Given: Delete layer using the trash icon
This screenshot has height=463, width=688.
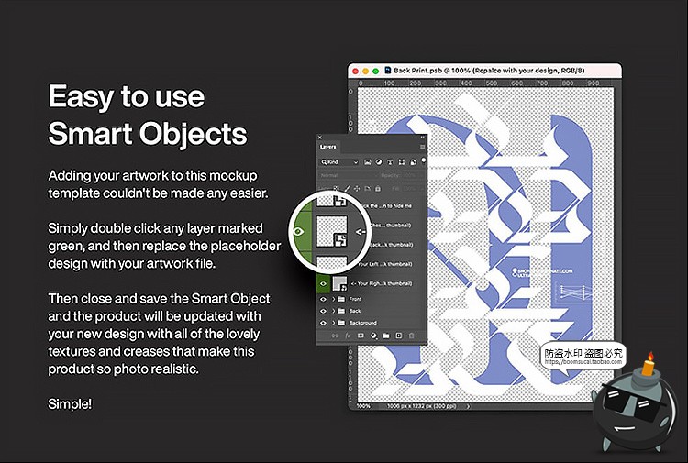Looking at the screenshot, I should pos(410,336).
